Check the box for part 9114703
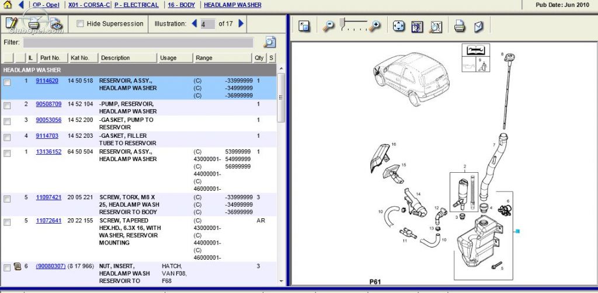 [7, 138]
